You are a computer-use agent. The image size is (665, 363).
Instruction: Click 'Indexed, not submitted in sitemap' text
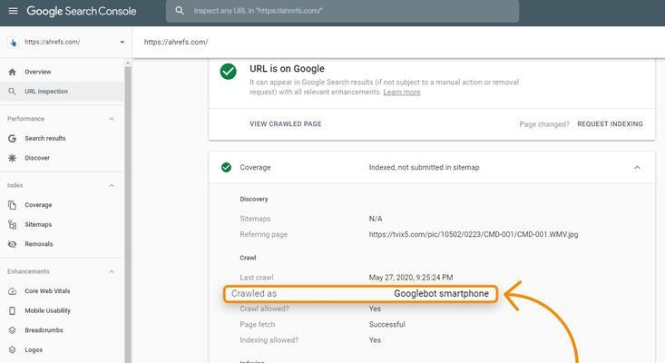(x=424, y=168)
